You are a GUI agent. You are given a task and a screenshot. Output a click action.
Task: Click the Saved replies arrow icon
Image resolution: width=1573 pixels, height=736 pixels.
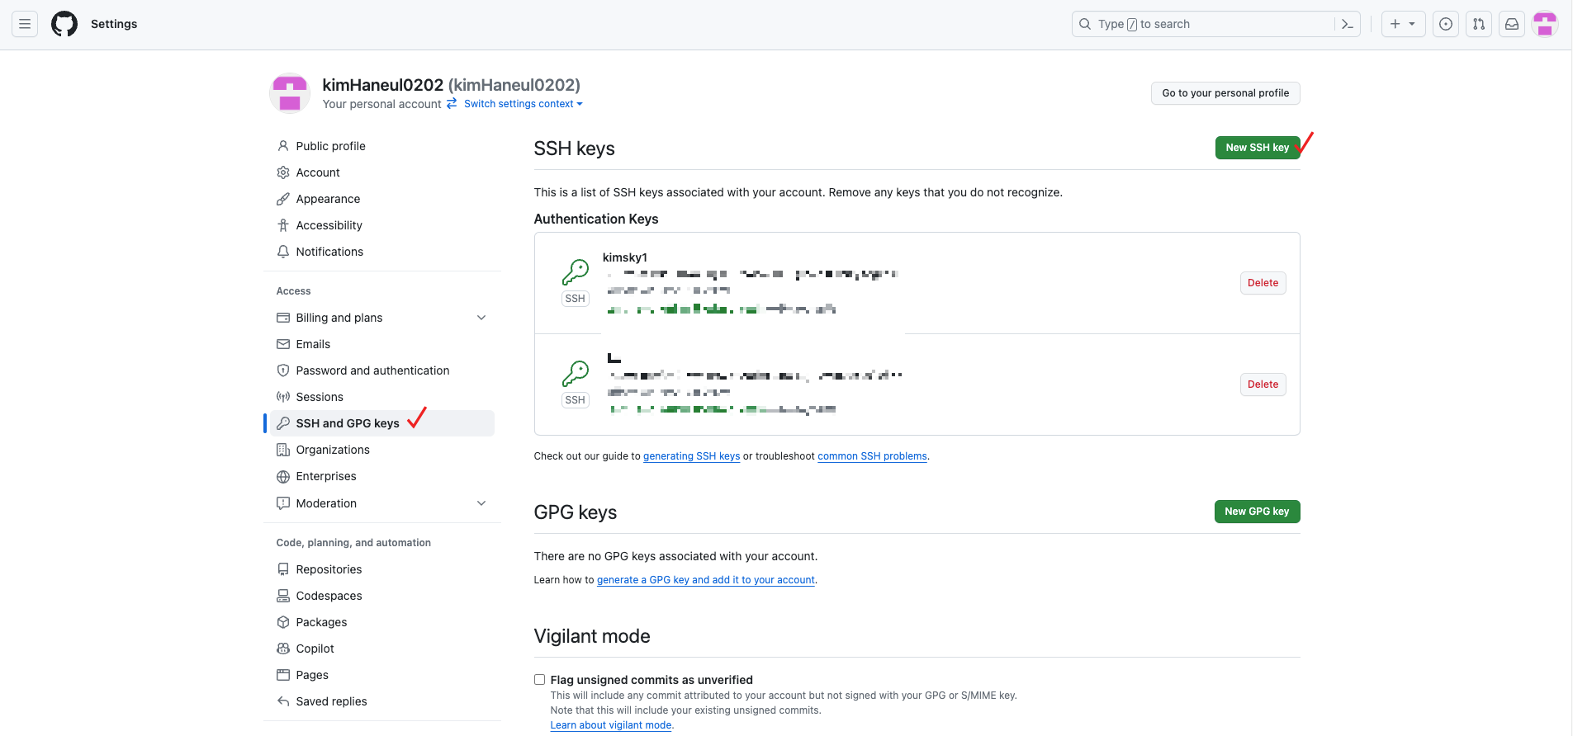tap(283, 701)
